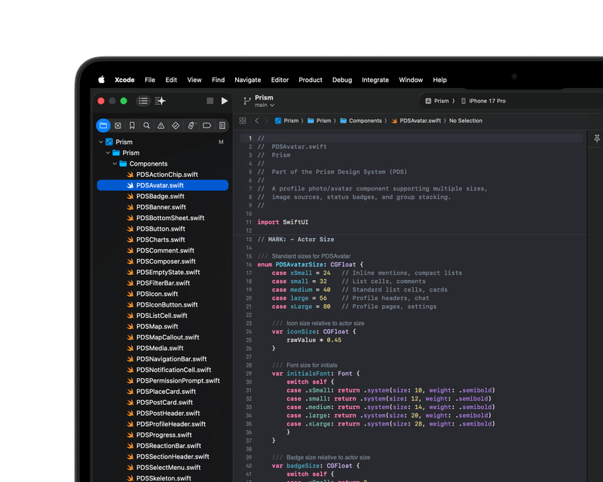This screenshot has width=603, height=482.
Task: Click the 'MARK: - Actor Size' comment
Action: (x=295, y=239)
